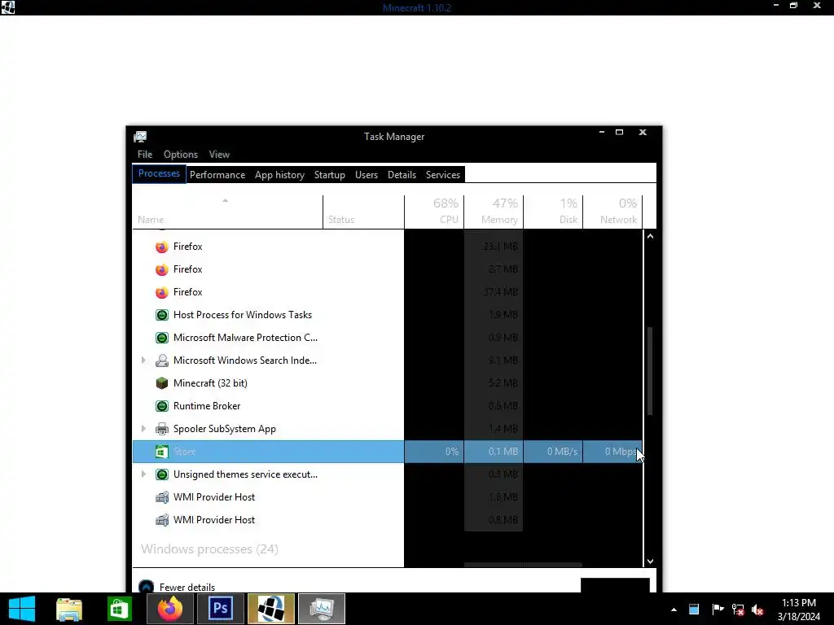This screenshot has height=625, width=834.
Task: Click the Windows processes (24) group header
Action: pos(209,549)
